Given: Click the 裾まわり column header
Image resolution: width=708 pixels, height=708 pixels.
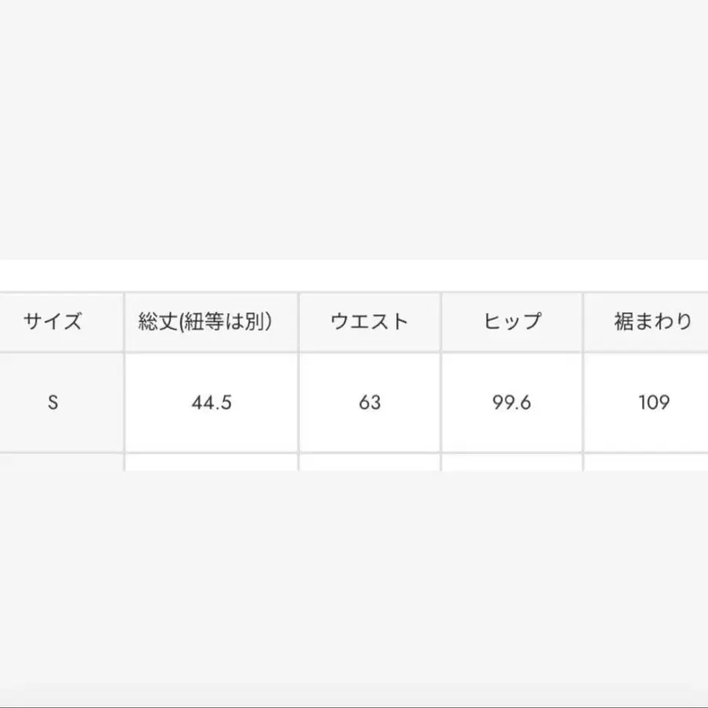Looking at the screenshot, I should [652, 322].
